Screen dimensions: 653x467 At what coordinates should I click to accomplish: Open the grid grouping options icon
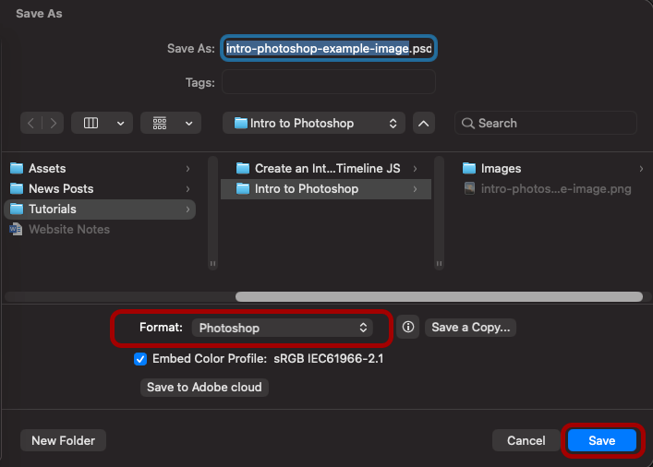coord(160,123)
